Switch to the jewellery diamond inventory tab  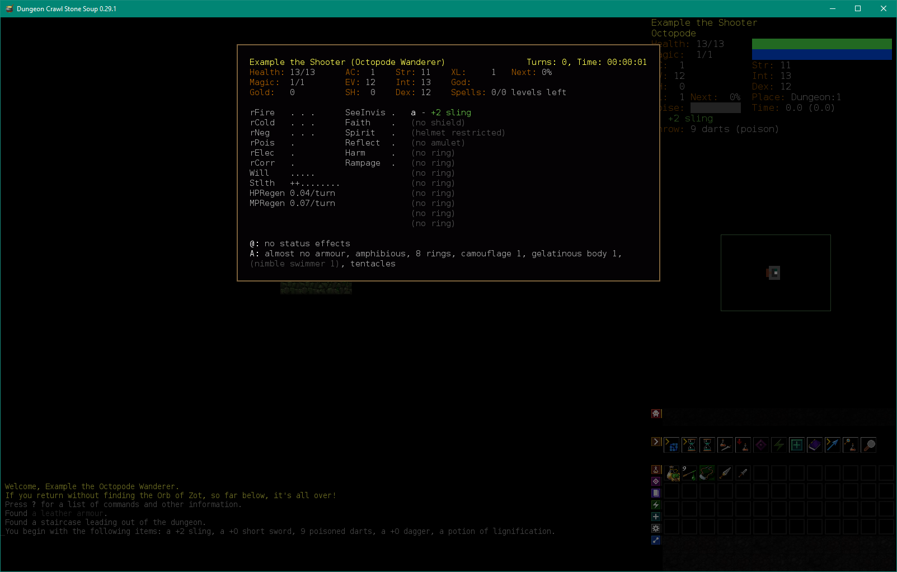pos(656,481)
